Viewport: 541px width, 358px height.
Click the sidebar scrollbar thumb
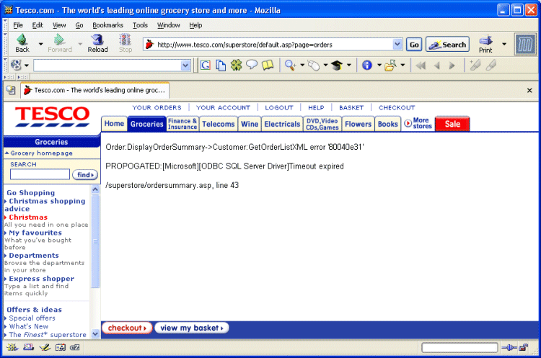pos(95,241)
